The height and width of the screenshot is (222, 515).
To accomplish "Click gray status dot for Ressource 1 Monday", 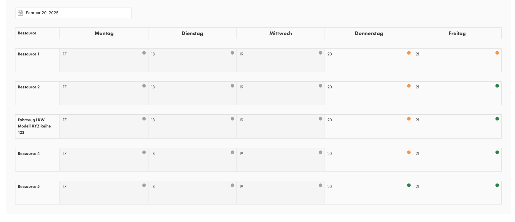I will (144, 53).
